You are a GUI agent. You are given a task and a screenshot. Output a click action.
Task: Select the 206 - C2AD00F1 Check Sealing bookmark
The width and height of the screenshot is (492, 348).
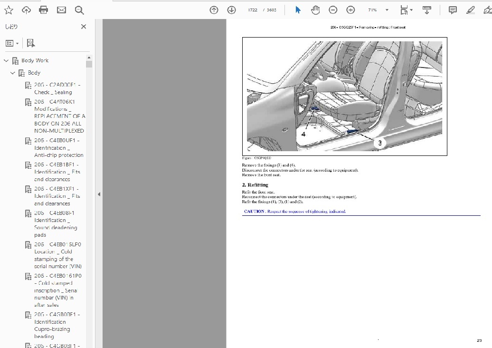[x=54, y=88]
